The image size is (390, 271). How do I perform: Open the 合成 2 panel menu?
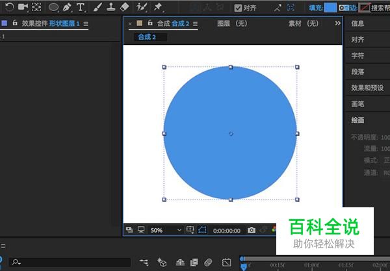click(x=195, y=23)
